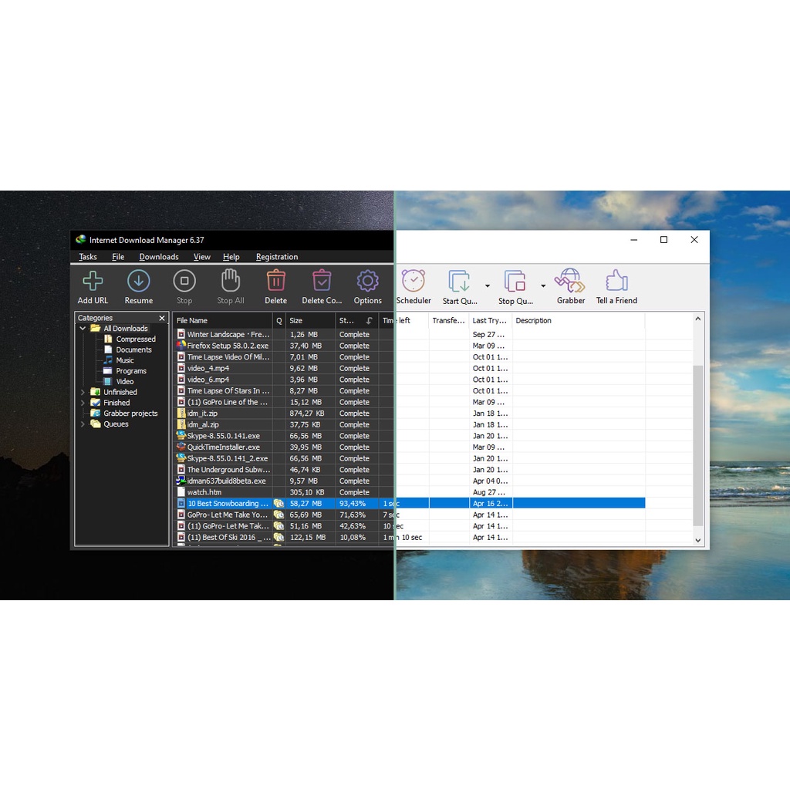Click the Stop All hand icon
This screenshot has height=790, width=790.
click(x=230, y=280)
